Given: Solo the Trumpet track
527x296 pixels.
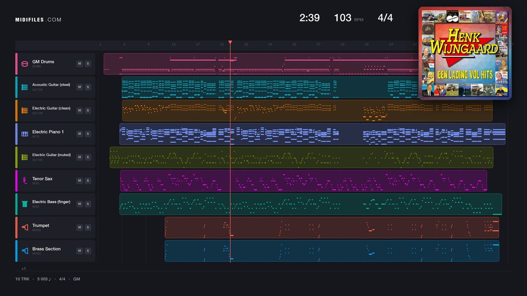Looking at the screenshot, I should point(88,227).
